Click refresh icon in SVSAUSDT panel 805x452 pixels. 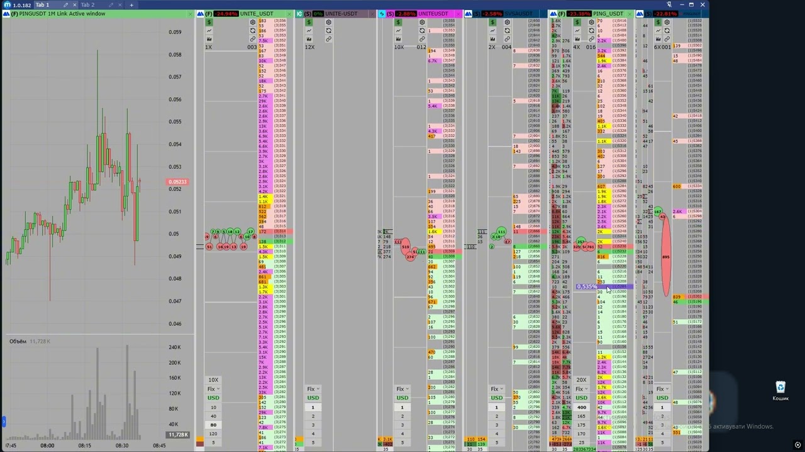(x=508, y=31)
